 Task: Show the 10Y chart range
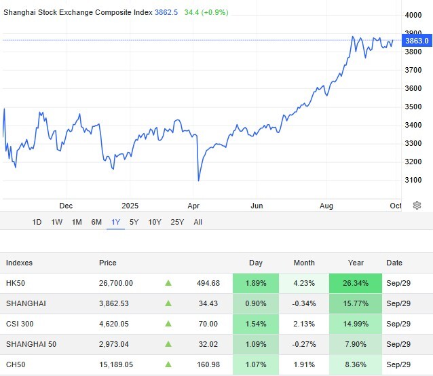click(155, 222)
